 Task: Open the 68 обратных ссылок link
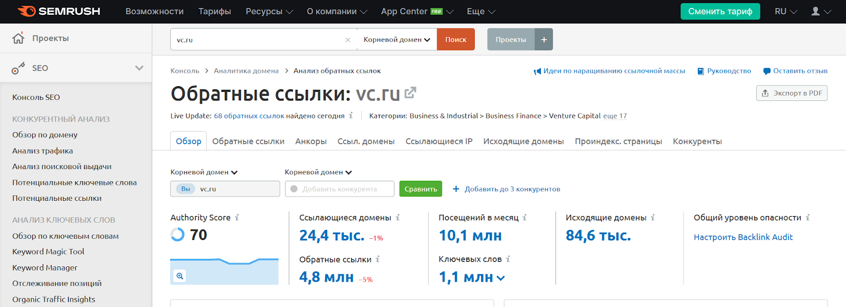[x=249, y=116]
